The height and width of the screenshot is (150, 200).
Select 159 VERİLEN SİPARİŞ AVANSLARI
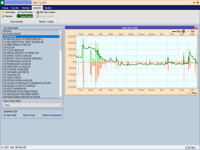[x=31, y=80]
